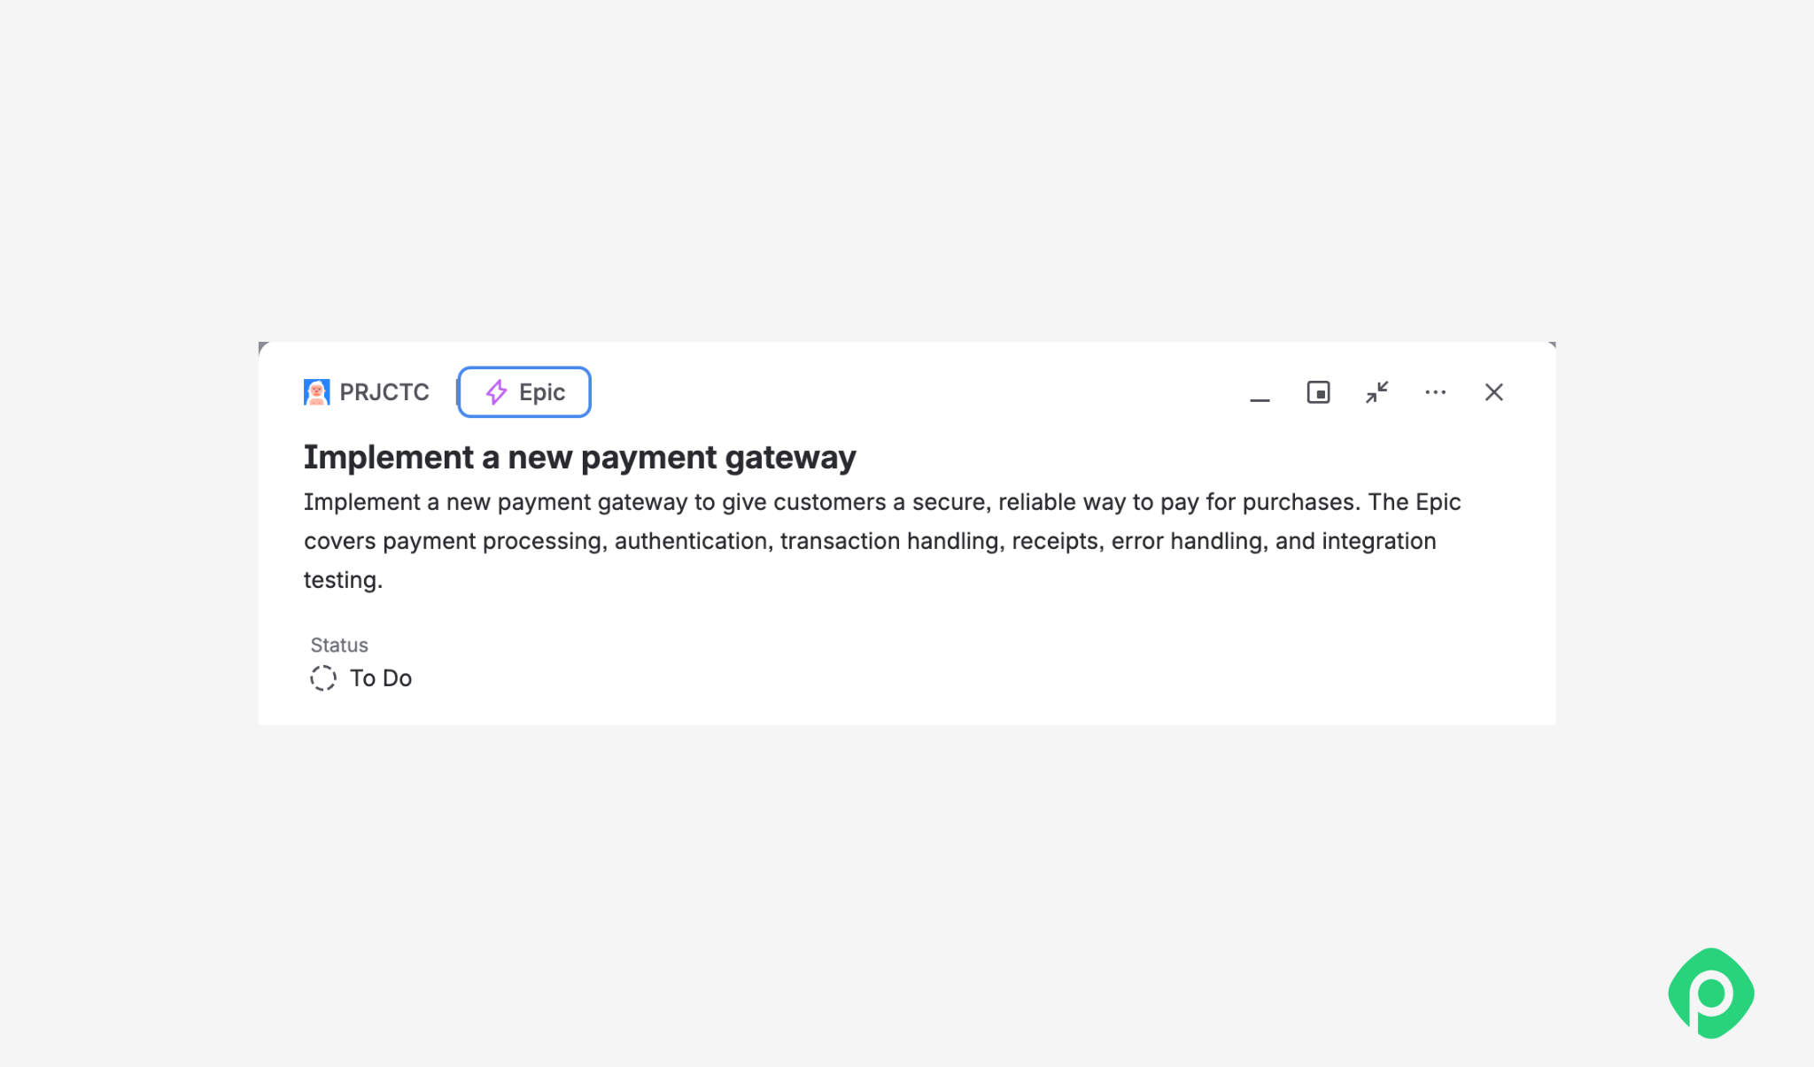Click the To Do status text
This screenshot has height=1067, width=1814.
(381, 678)
